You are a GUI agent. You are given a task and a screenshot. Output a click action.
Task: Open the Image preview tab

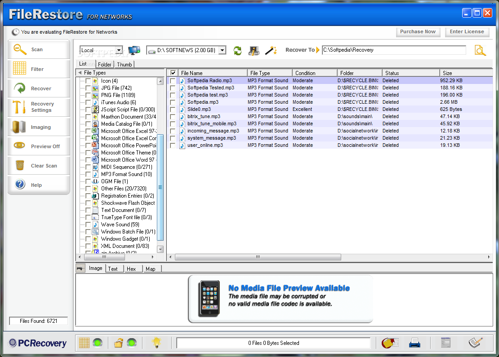pyautogui.click(x=95, y=268)
